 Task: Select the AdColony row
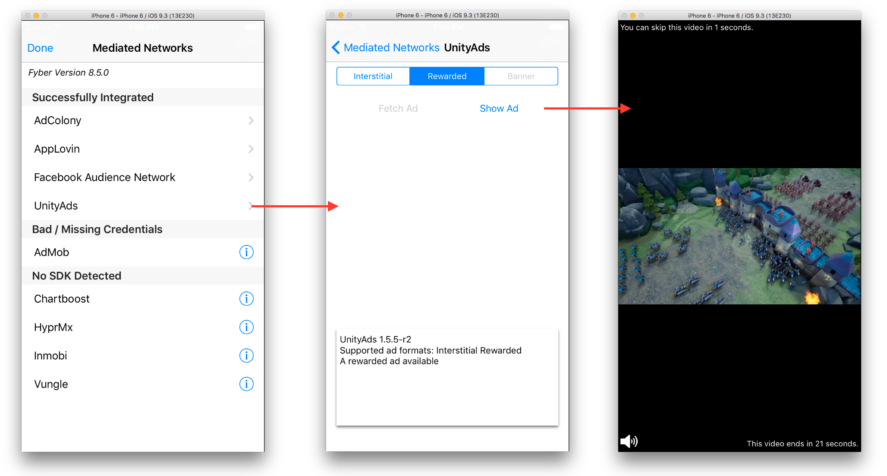(x=143, y=121)
